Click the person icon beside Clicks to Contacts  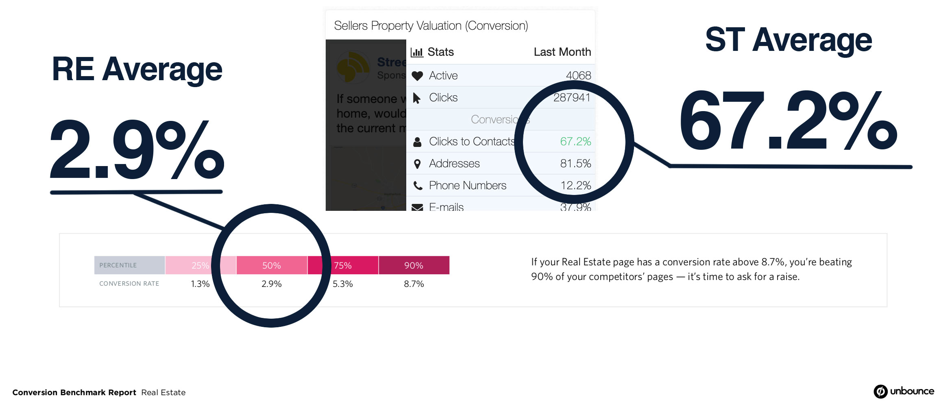417,142
